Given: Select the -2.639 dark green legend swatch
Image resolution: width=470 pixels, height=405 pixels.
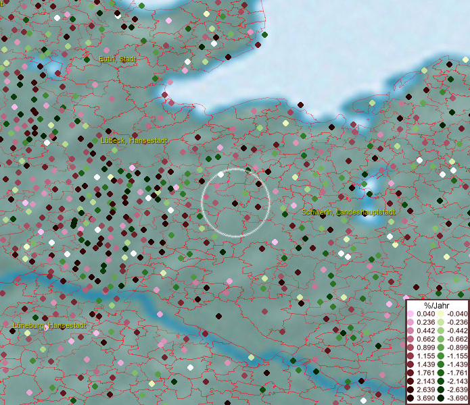Looking at the screenshot, I should click(440, 391).
